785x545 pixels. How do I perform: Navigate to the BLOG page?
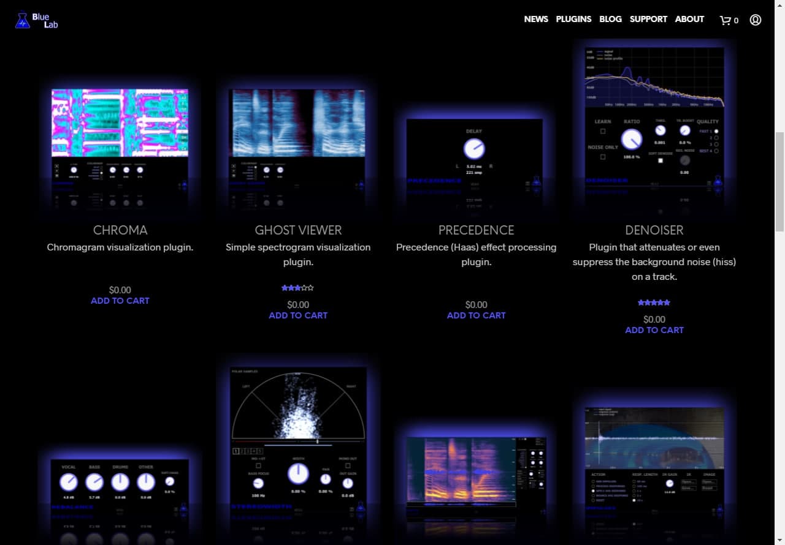click(610, 19)
